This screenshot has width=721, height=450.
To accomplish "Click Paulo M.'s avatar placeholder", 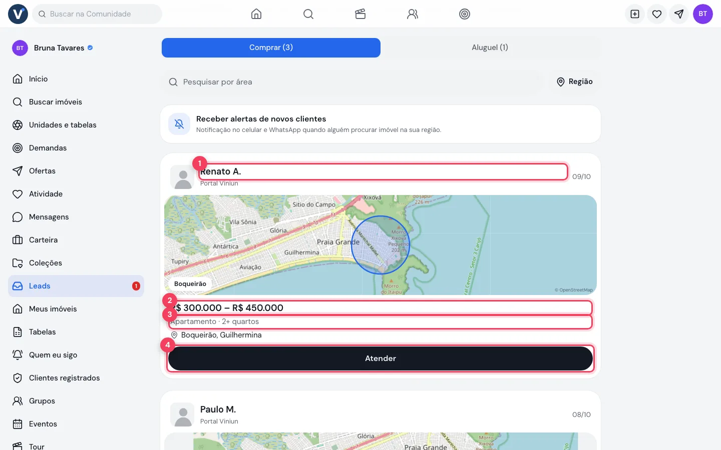I will [182, 415].
